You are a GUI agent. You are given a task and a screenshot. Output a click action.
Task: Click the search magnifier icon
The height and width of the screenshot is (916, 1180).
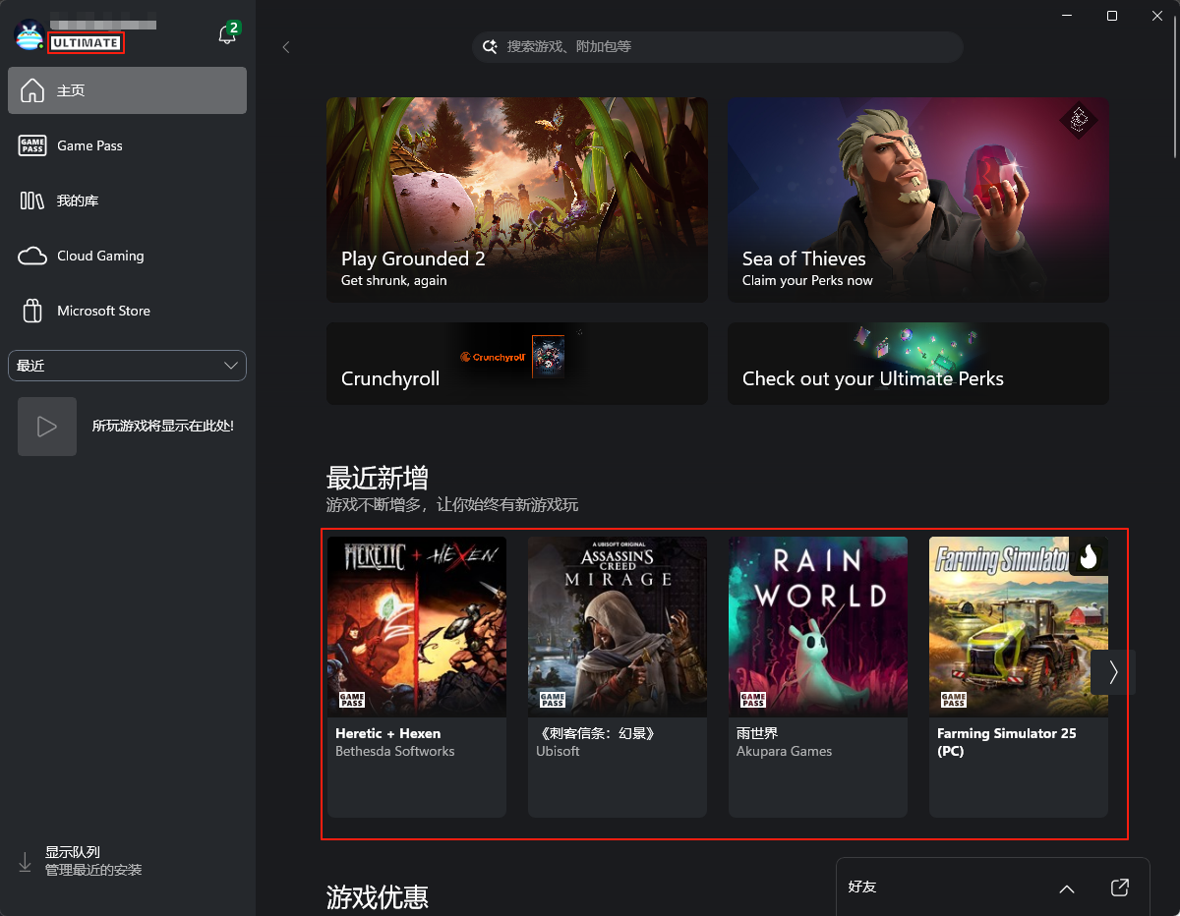point(491,46)
